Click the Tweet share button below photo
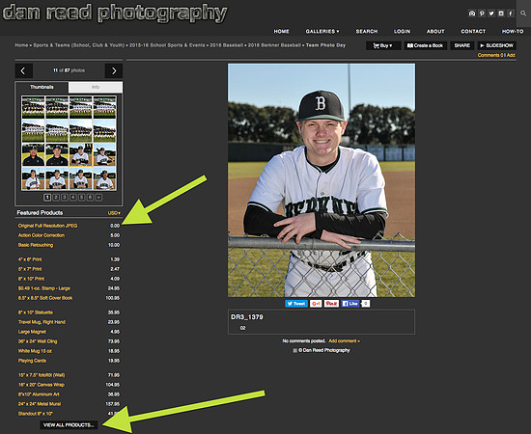This screenshot has width=531, height=434. click(296, 304)
